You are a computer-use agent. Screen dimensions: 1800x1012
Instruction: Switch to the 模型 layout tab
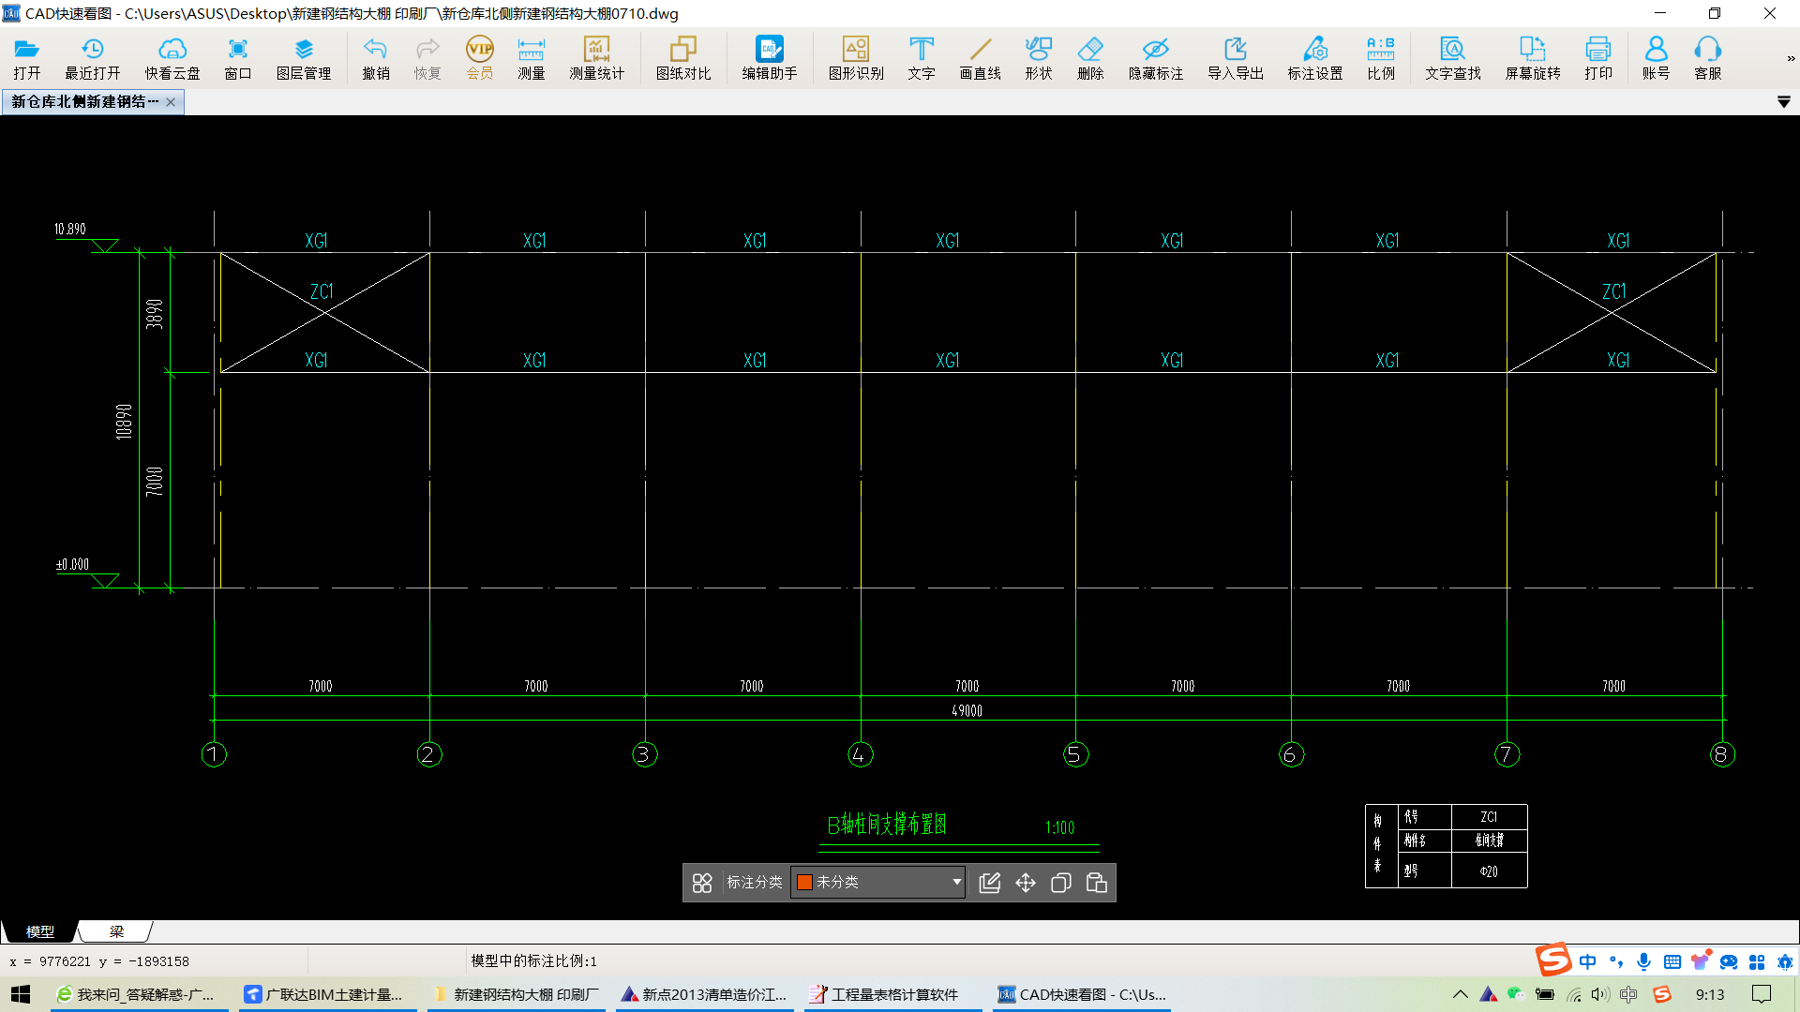39,931
